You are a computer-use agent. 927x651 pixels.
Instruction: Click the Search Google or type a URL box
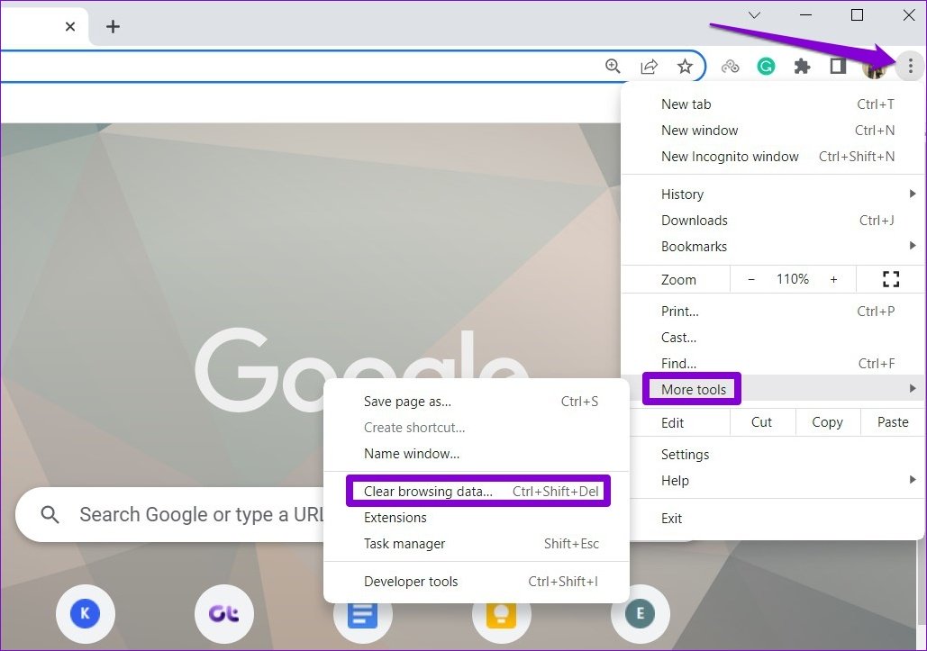pos(171,514)
